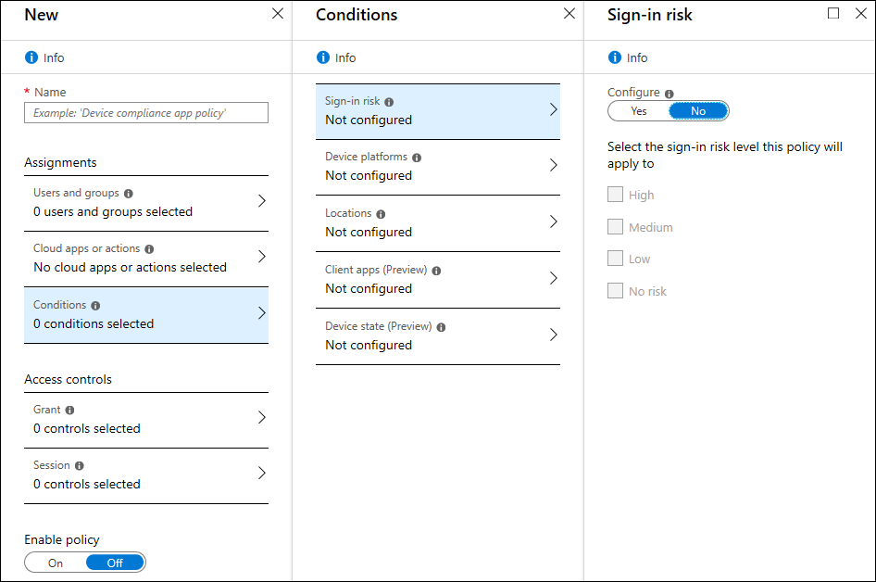876x582 pixels.
Task: Expand the Device platforms condition chevron
Action: pyautogui.click(x=554, y=166)
